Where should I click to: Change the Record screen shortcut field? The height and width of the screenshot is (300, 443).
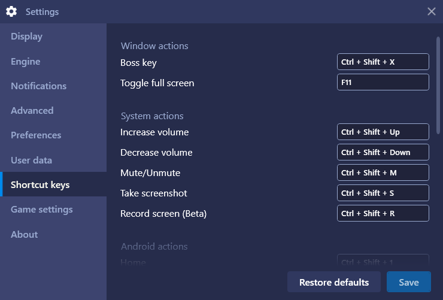tap(383, 213)
